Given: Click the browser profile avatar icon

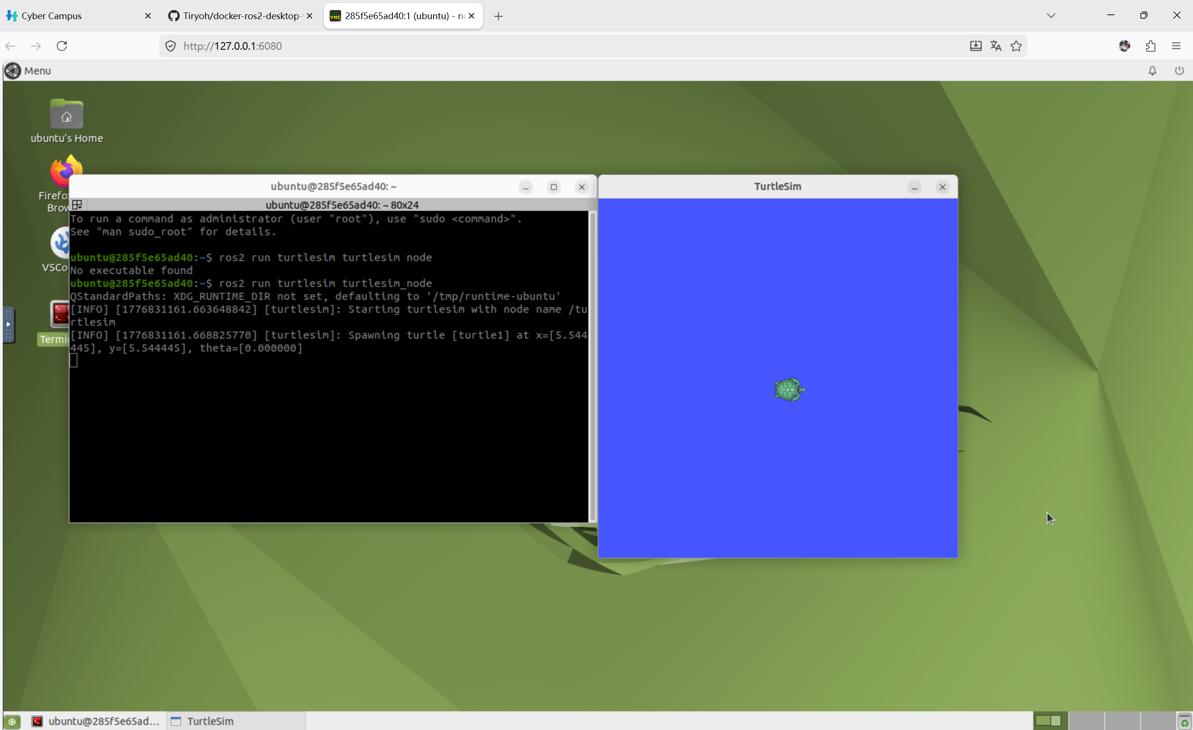Looking at the screenshot, I should (x=1125, y=46).
